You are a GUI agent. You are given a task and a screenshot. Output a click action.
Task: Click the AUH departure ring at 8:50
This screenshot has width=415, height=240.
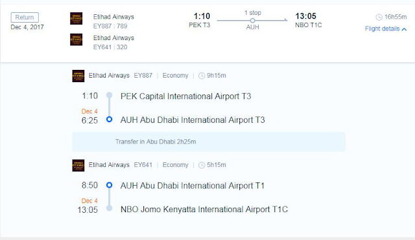click(110, 185)
